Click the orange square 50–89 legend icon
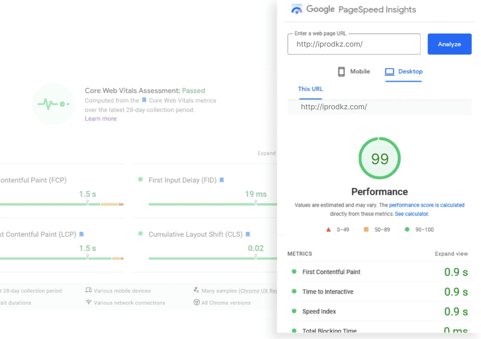The image size is (481, 339). click(366, 229)
